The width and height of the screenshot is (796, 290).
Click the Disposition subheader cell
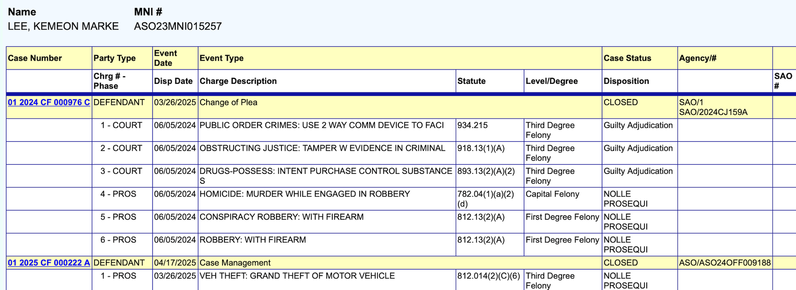click(x=626, y=81)
